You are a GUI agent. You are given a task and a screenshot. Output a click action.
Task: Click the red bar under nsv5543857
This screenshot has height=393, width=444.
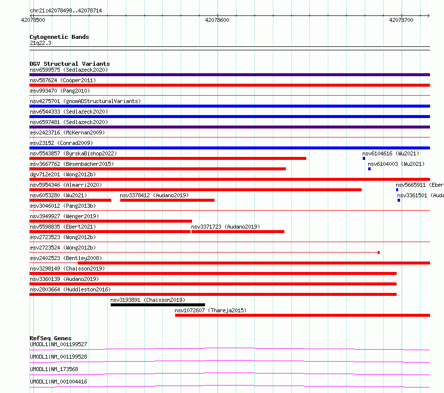pyautogui.click(x=168, y=158)
